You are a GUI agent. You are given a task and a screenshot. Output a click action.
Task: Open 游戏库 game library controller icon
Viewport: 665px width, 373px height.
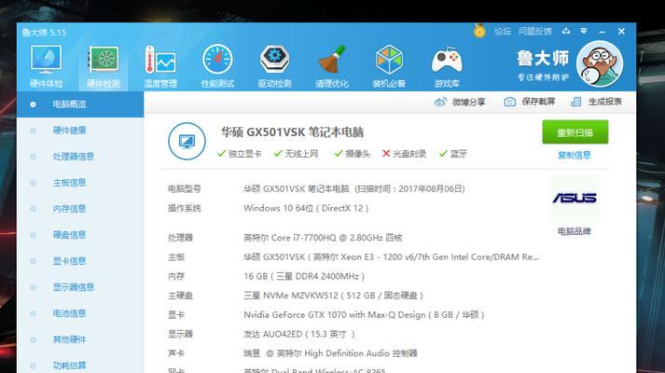click(447, 66)
